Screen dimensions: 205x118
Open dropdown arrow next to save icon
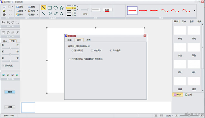[x=12, y=7]
